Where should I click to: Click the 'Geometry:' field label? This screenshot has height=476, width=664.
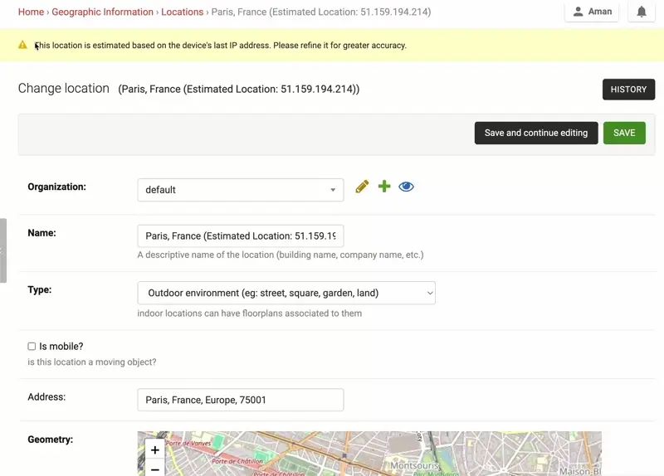pyautogui.click(x=51, y=440)
